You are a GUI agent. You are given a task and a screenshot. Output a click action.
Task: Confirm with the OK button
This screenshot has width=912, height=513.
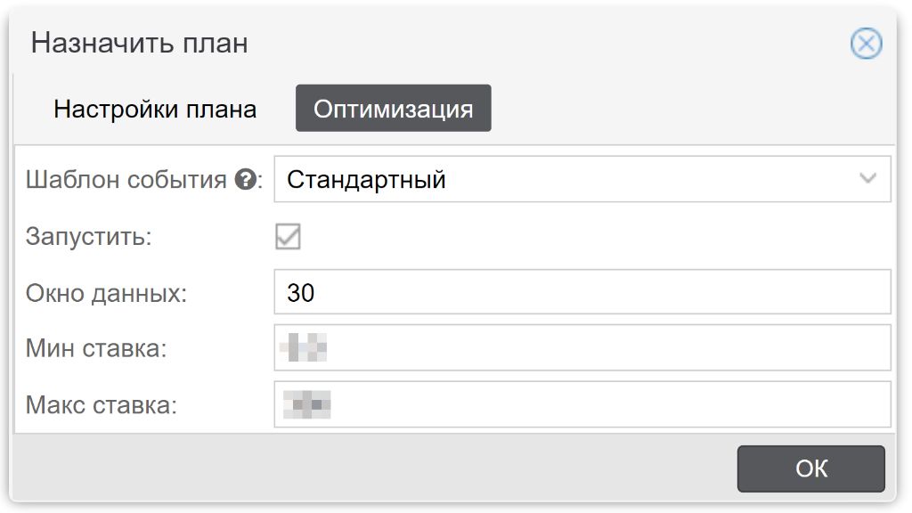810,468
